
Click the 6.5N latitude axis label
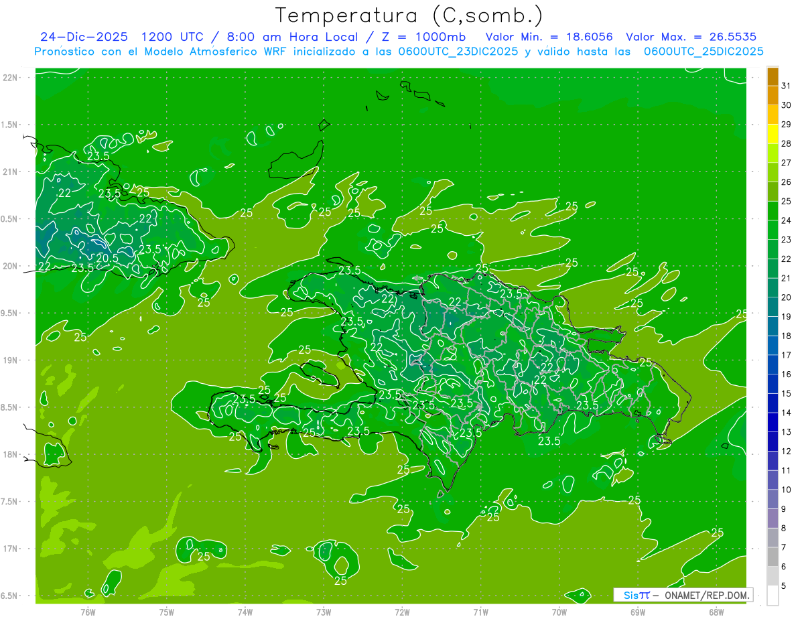pyautogui.click(x=9, y=596)
